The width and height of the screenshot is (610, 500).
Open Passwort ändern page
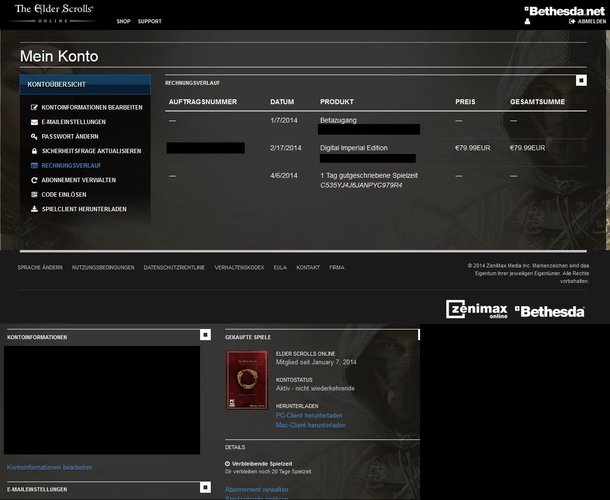(x=70, y=137)
